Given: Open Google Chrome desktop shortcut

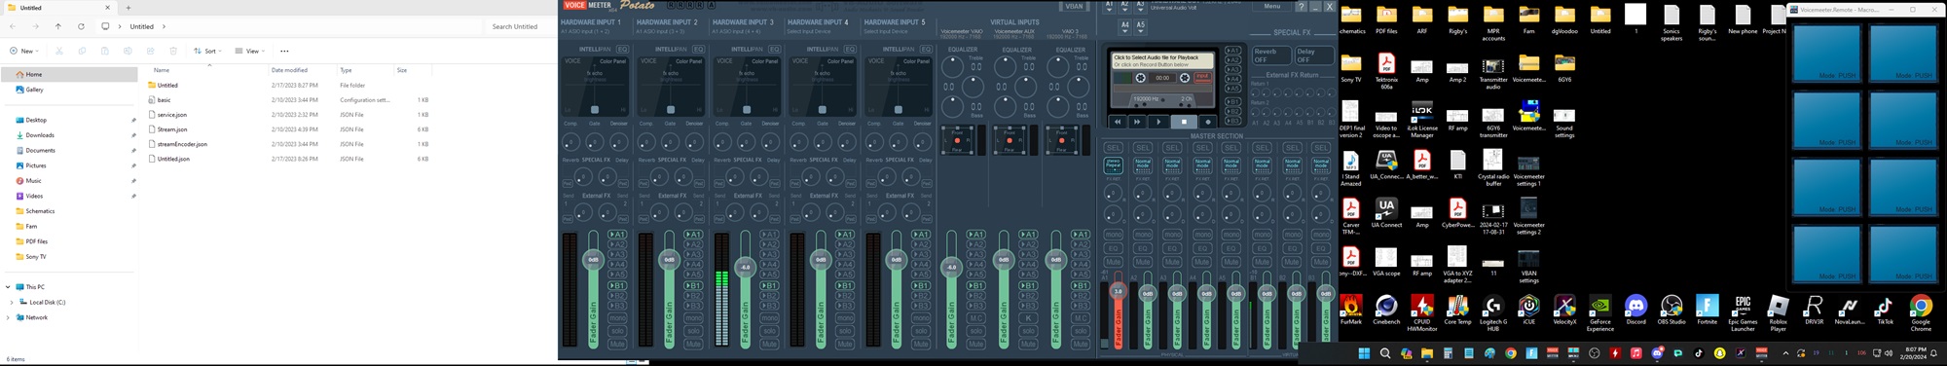Looking at the screenshot, I should pyautogui.click(x=1921, y=314).
